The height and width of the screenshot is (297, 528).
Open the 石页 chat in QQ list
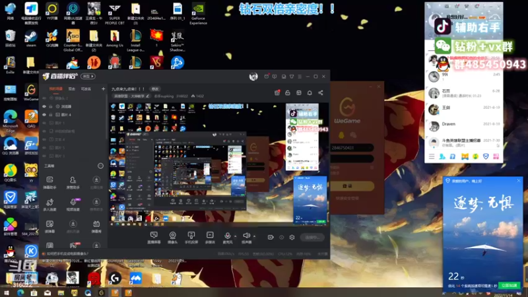[x=464, y=93]
